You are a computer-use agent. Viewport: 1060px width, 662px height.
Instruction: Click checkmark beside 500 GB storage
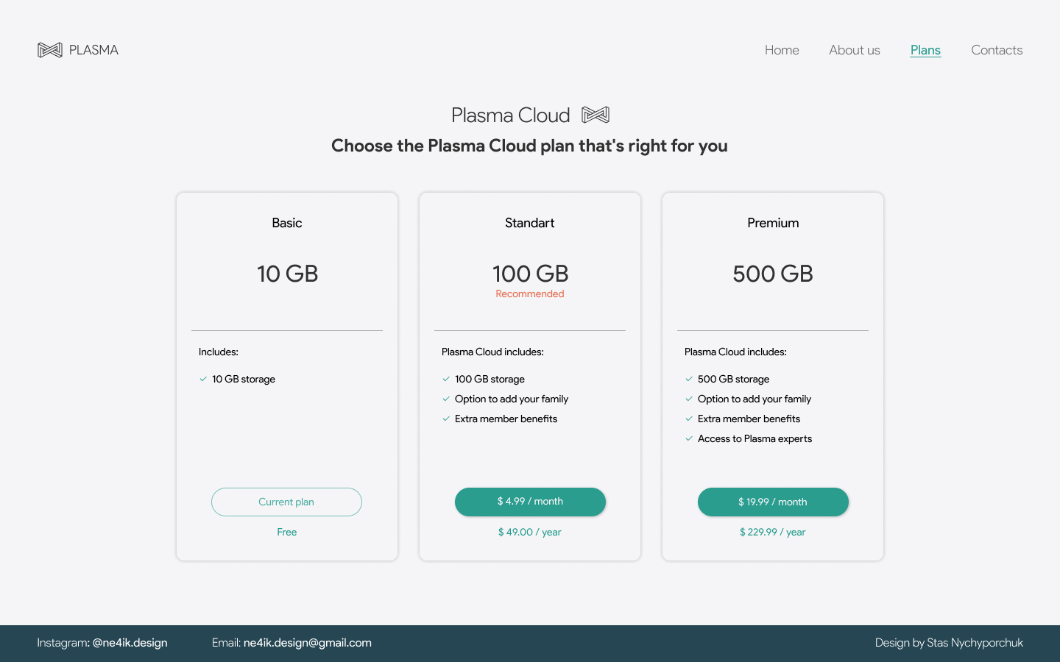click(689, 379)
